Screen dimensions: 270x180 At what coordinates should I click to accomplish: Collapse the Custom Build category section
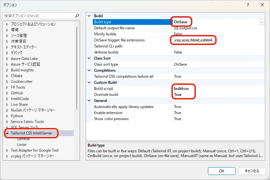coord(89,83)
